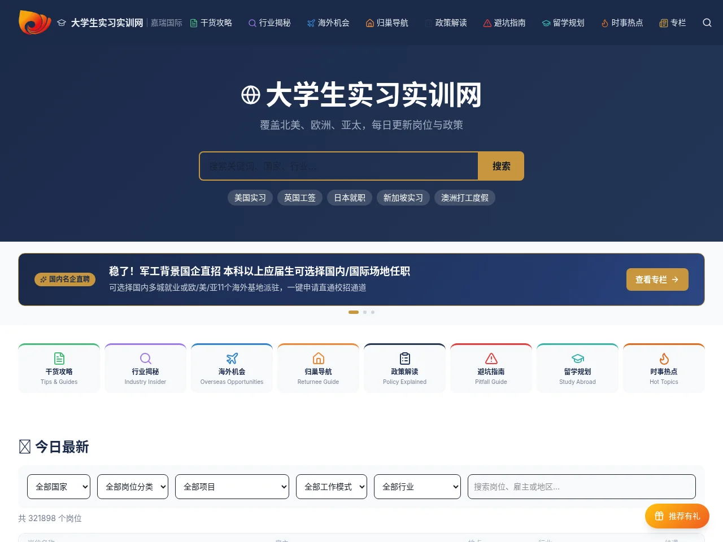The image size is (723, 542).
Task: Click the 干货攻略 card document icon
Action: coord(59,359)
